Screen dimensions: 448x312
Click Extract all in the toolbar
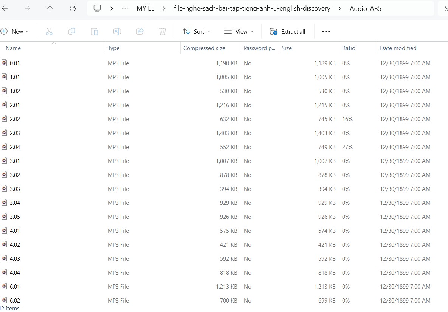click(x=288, y=31)
